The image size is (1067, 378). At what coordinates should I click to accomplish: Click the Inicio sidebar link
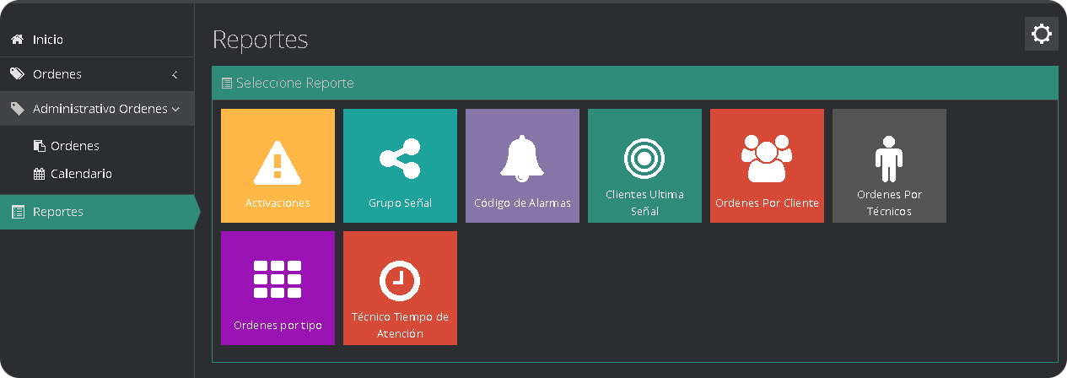(x=48, y=40)
